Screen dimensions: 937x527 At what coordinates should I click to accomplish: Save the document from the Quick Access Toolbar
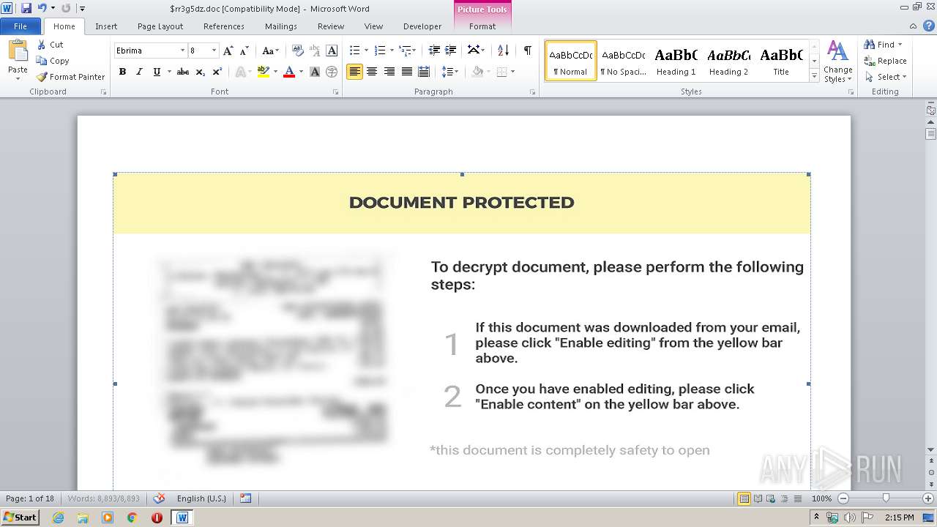[x=26, y=8]
